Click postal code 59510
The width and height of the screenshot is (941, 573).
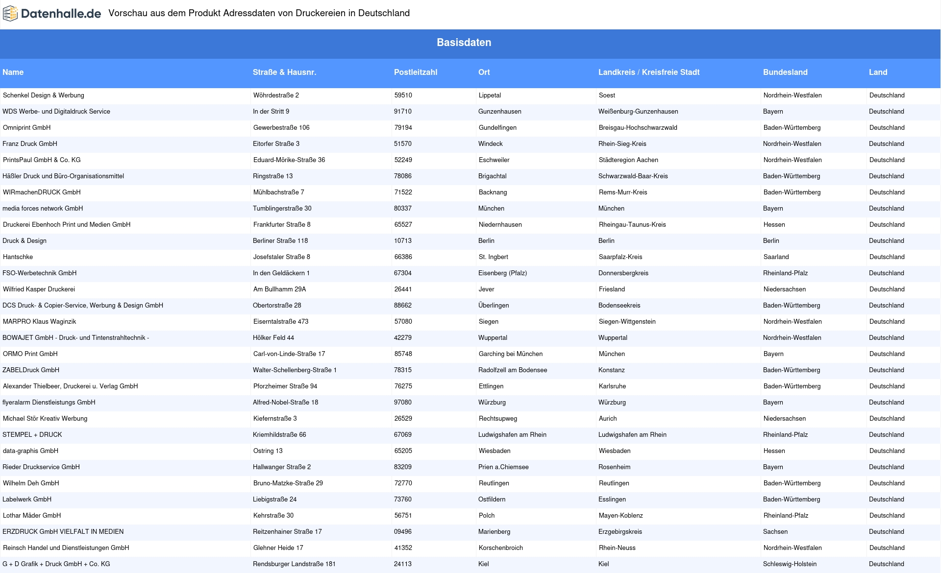(403, 95)
